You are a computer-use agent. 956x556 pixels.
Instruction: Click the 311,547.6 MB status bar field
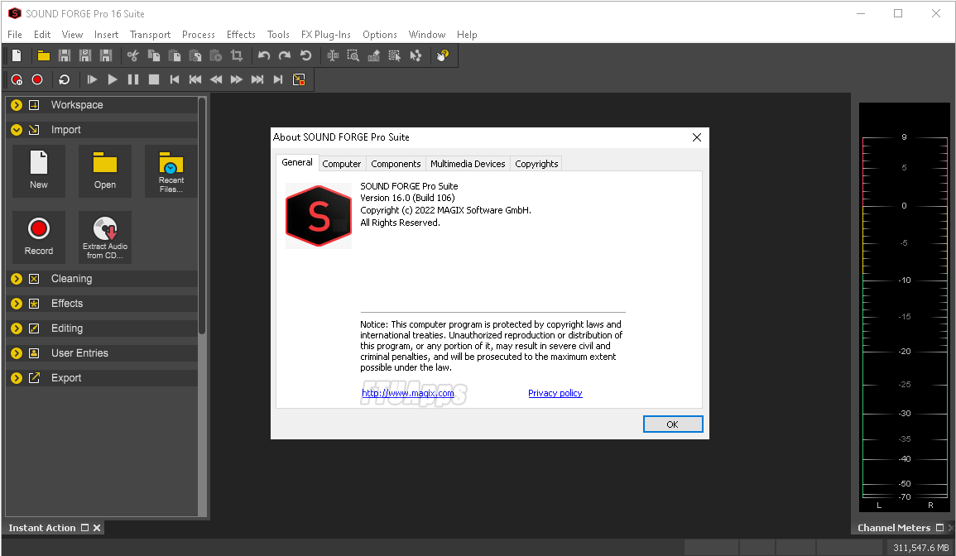pyautogui.click(x=920, y=548)
